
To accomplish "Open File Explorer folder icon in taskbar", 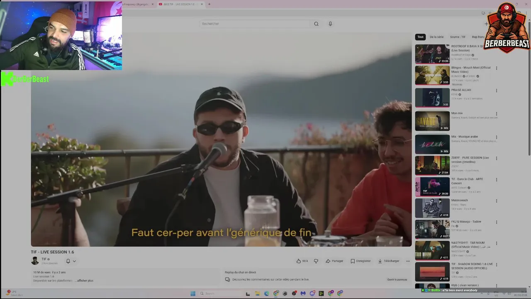I will tap(257, 293).
